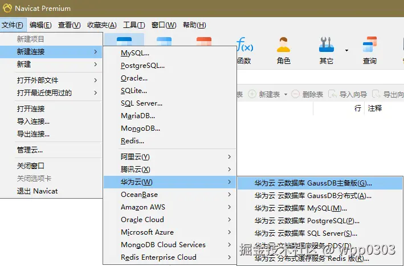Screen dimensions: 404x266
Task: Choose MySQL... connection type
Action: click(170, 53)
